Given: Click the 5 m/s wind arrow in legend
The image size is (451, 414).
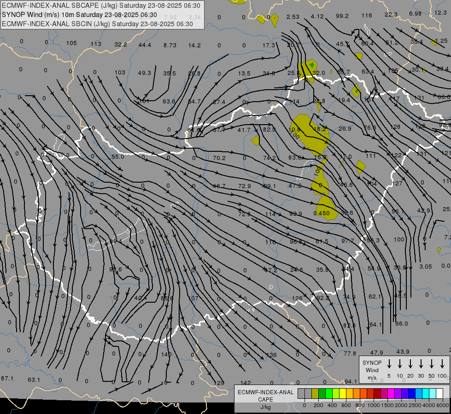Looking at the screenshot, I should tap(389, 364).
